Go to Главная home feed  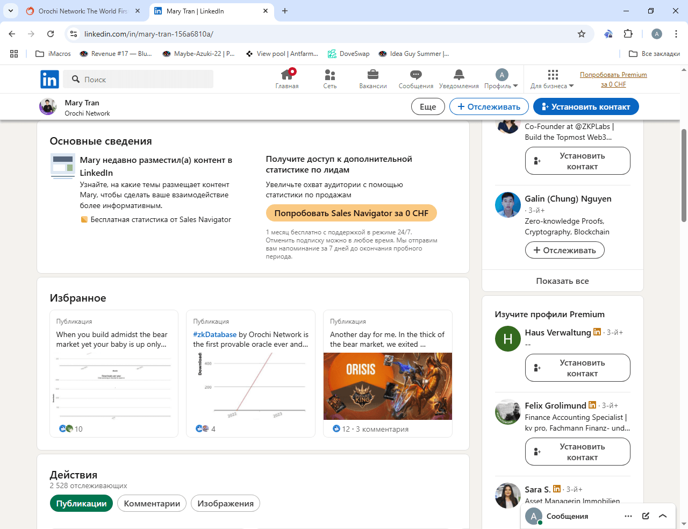point(287,79)
